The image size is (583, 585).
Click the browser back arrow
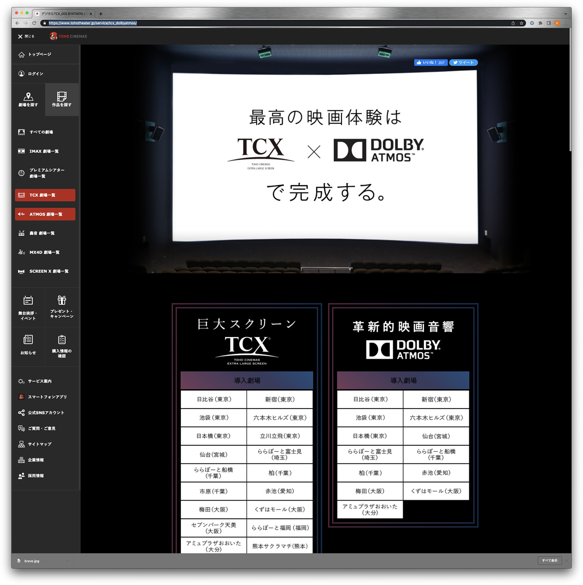(x=18, y=23)
